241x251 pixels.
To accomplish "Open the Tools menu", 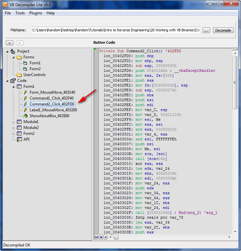I will tap(20, 13).
